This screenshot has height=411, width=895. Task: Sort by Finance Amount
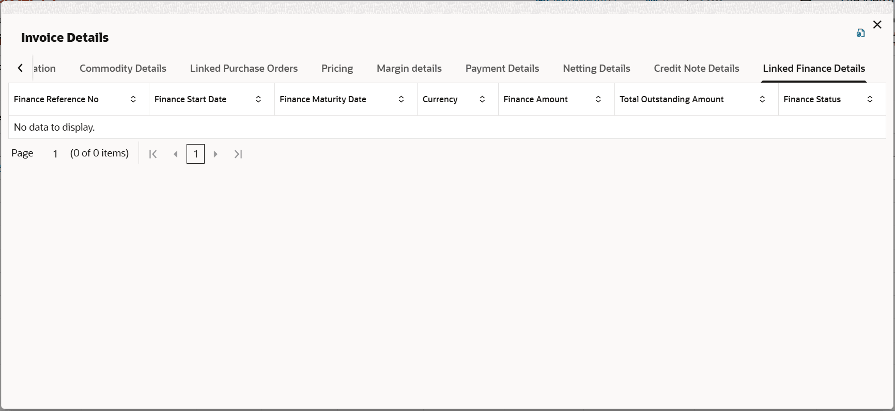point(598,99)
